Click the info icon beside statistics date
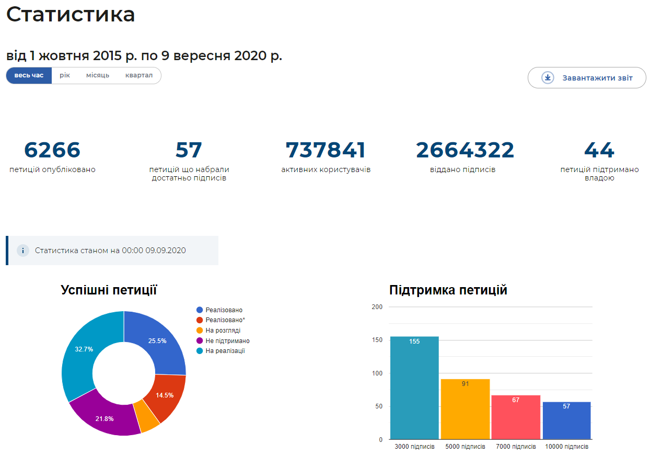Screen dimensions: 650x455 pos(22,251)
